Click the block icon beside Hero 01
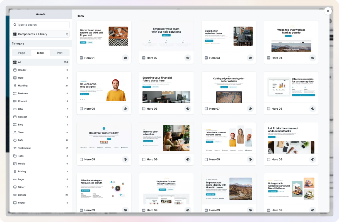This screenshot has width=339, height=222. [x=81, y=58]
